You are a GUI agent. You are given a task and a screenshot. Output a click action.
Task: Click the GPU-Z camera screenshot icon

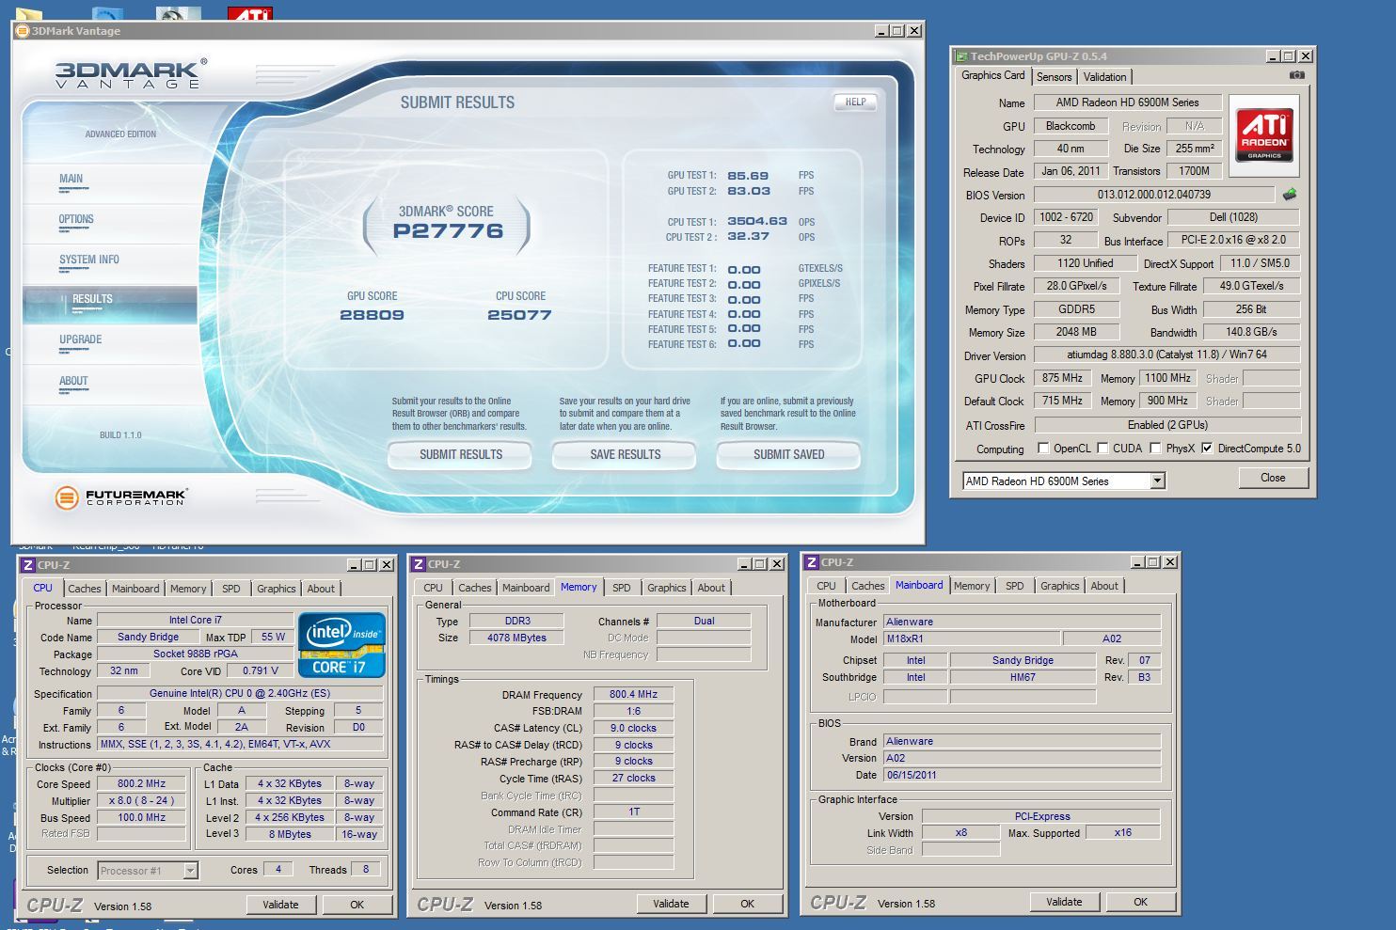pos(1296,75)
